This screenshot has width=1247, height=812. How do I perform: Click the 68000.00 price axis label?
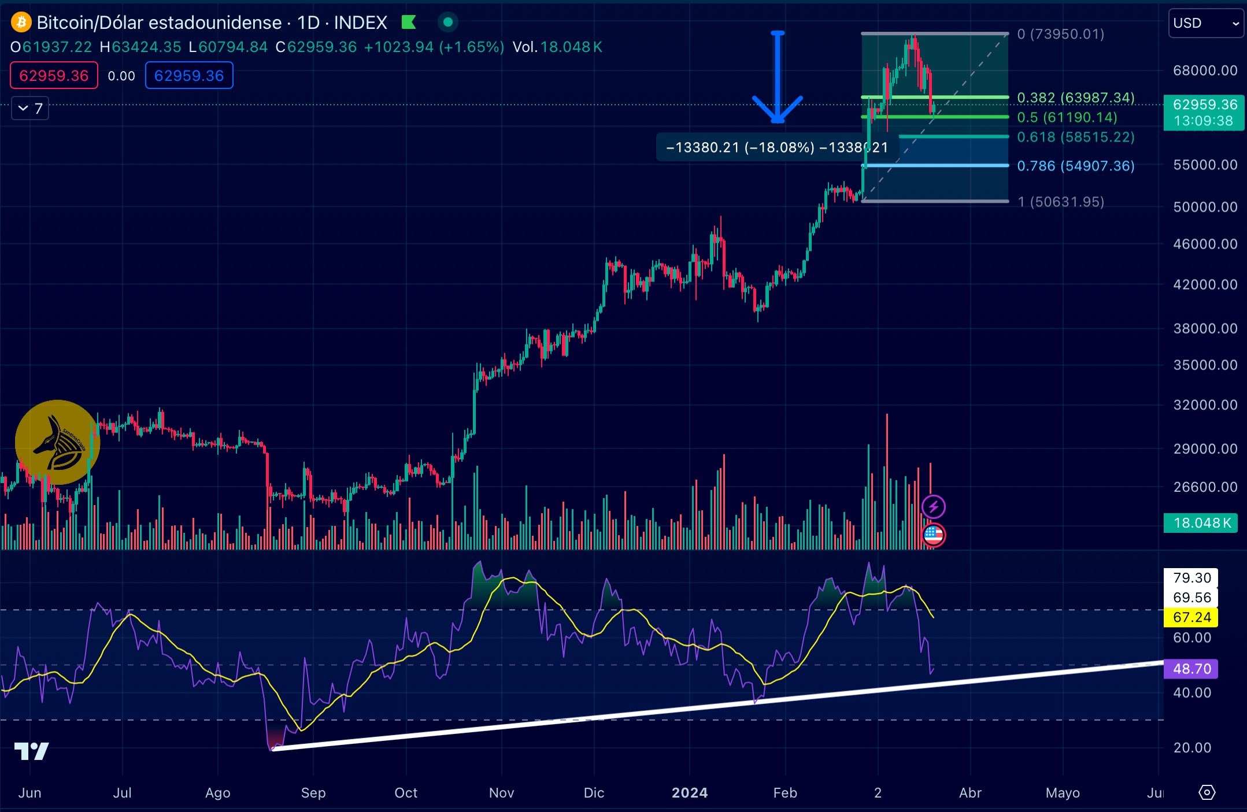tap(1205, 71)
